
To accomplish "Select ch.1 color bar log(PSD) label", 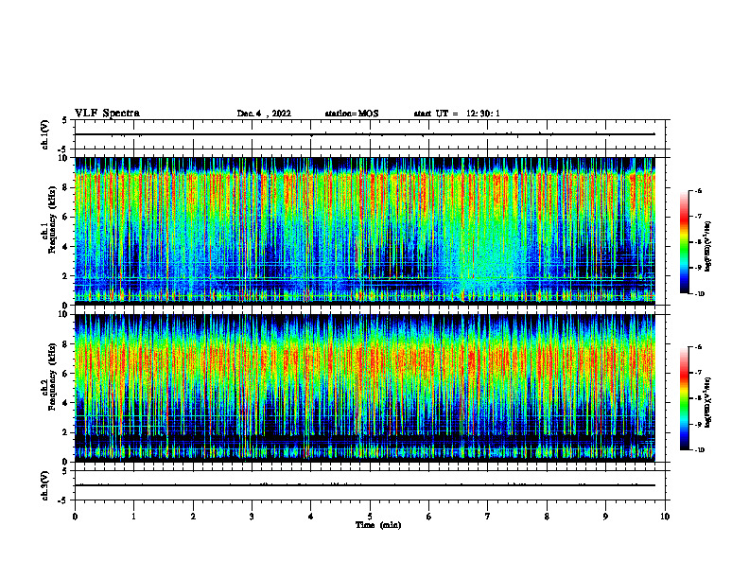I will [x=708, y=247].
